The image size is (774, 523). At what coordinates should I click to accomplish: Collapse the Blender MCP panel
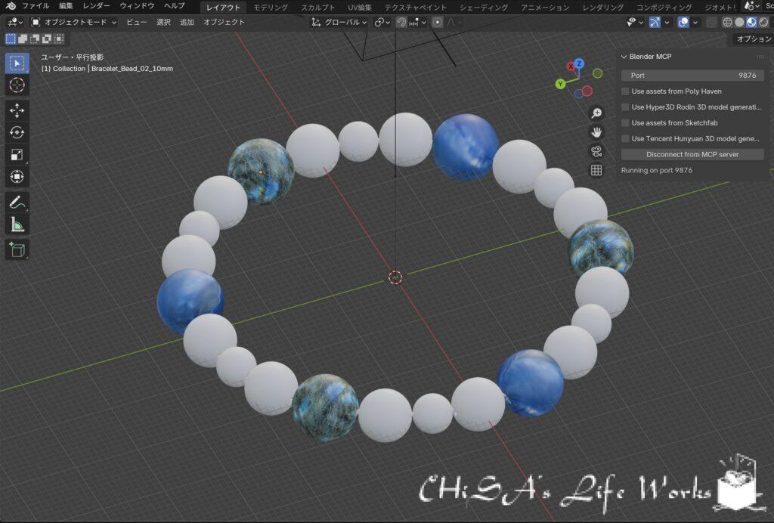[x=624, y=57]
